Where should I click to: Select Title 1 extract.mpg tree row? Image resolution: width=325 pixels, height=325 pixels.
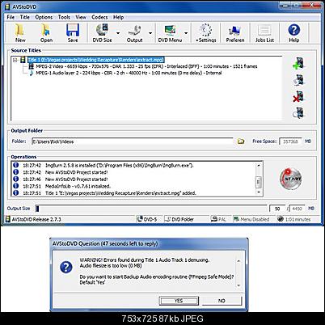pos(96,60)
